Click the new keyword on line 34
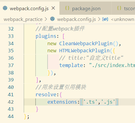The width and height of the screenshot is (135, 123). pos(52,44)
